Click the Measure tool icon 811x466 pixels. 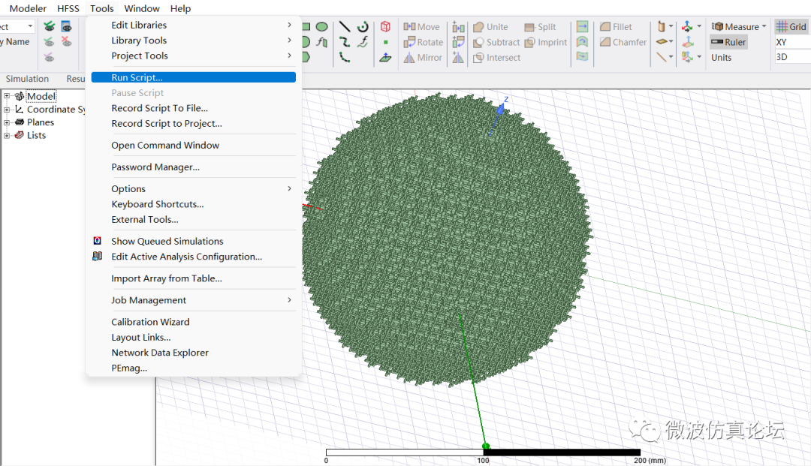click(717, 26)
